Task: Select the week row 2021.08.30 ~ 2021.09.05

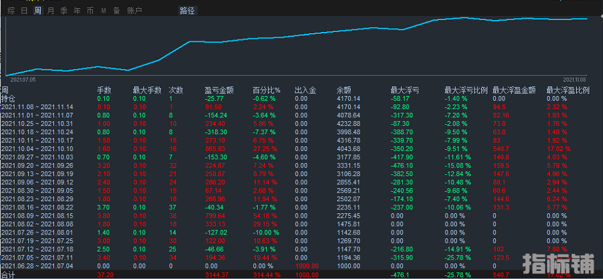Action: (x=37, y=191)
